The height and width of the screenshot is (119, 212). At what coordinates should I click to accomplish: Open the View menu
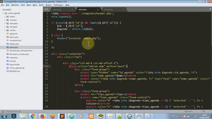pyautogui.click(x=29, y=5)
